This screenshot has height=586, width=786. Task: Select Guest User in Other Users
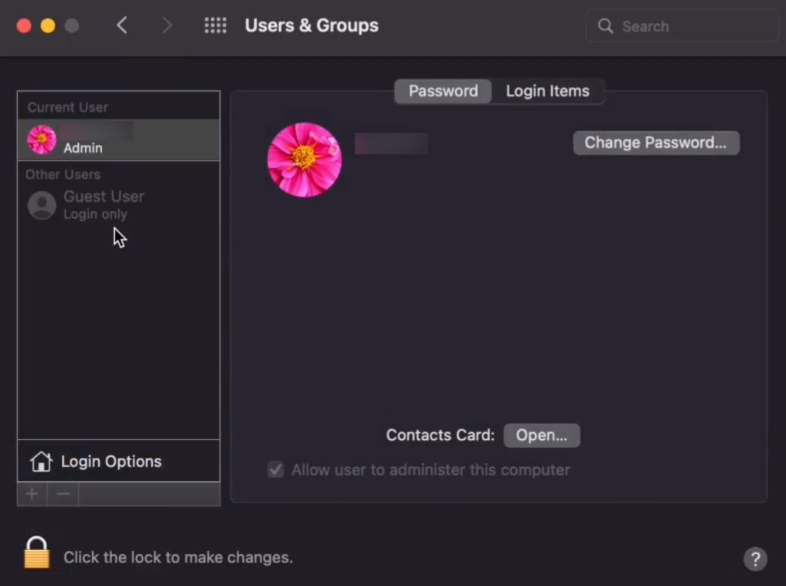pos(119,206)
